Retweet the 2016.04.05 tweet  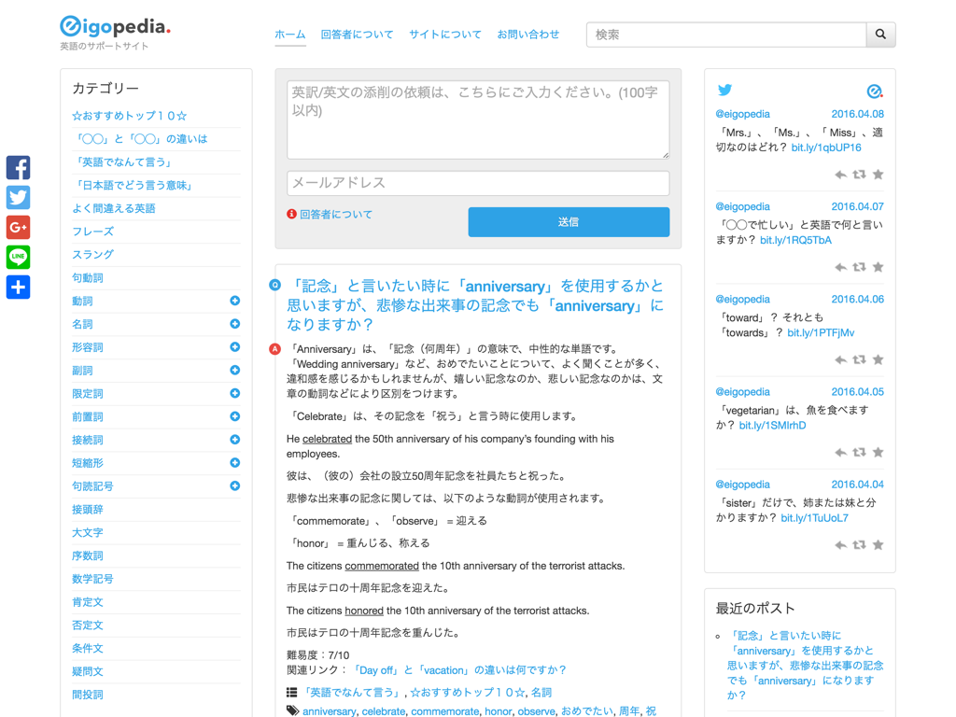pyautogui.click(x=859, y=453)
